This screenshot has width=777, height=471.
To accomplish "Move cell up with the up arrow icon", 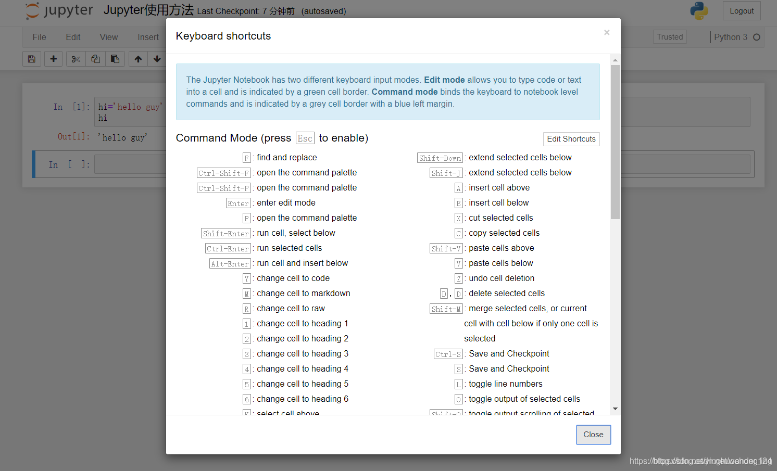I will pyautogui.click(x=138, y=59).
